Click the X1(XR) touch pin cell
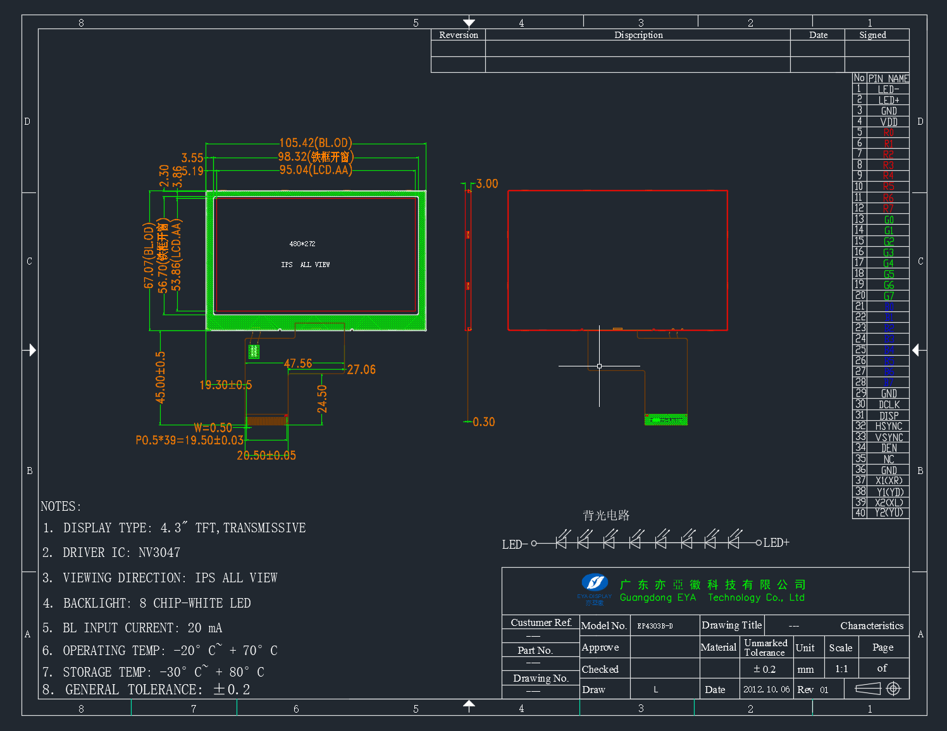 click(888, 480)
